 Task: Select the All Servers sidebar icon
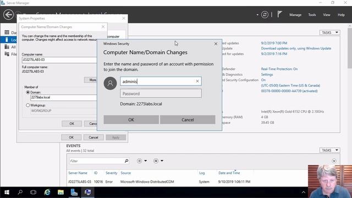(7, 47)
